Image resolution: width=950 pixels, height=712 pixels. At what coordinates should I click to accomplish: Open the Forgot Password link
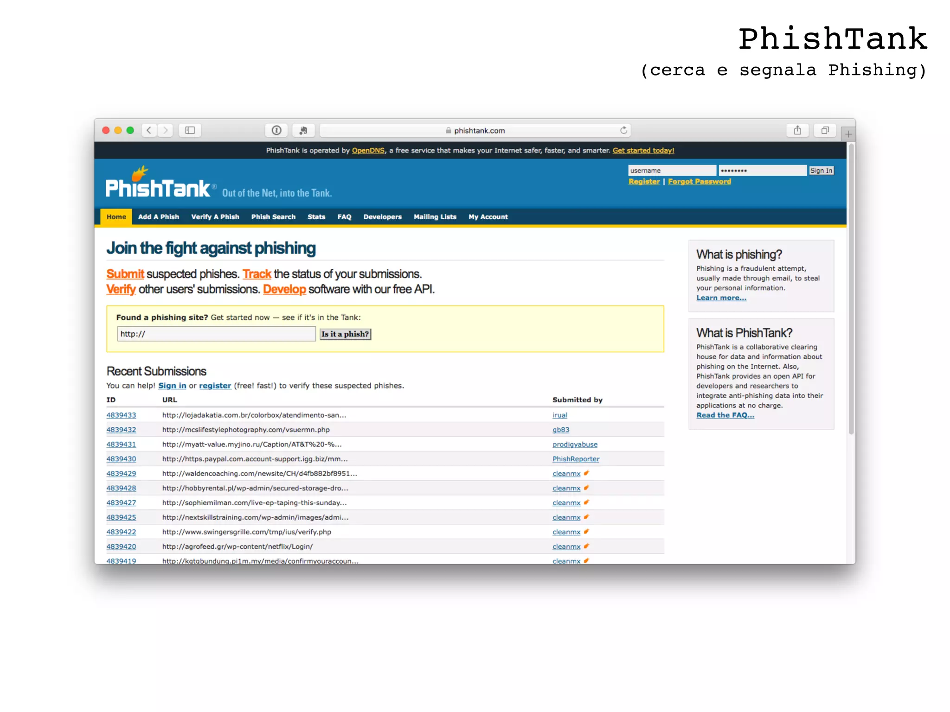(x=700, y=181)
